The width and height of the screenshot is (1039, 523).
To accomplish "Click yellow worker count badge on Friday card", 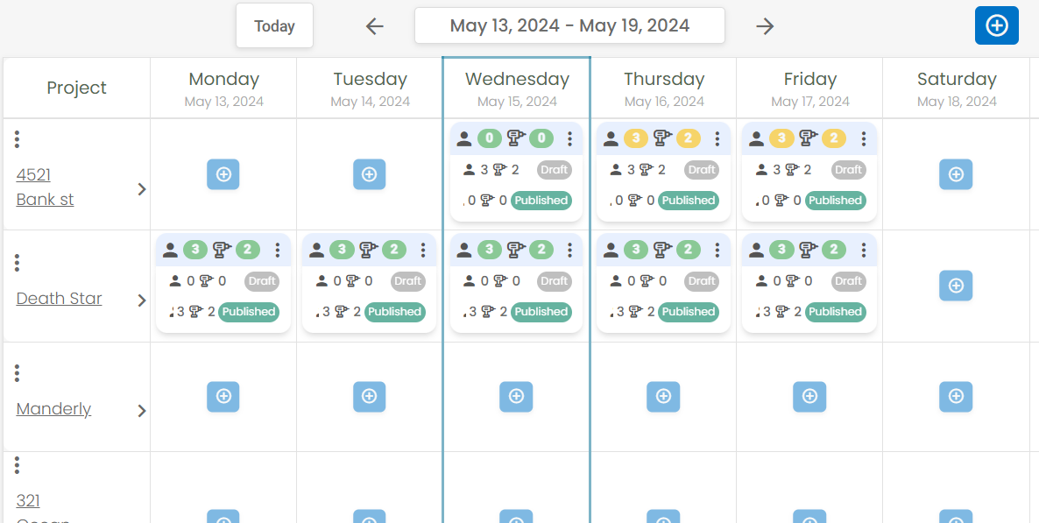I will coord(781,138).
